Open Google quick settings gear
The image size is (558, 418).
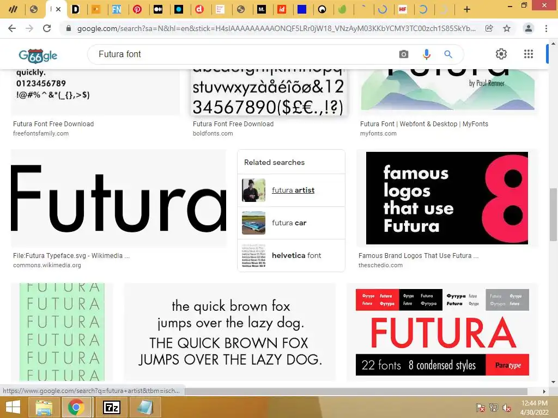501,54
